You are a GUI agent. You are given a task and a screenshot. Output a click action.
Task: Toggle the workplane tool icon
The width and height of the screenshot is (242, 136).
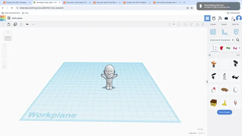[x=213, y=32]
